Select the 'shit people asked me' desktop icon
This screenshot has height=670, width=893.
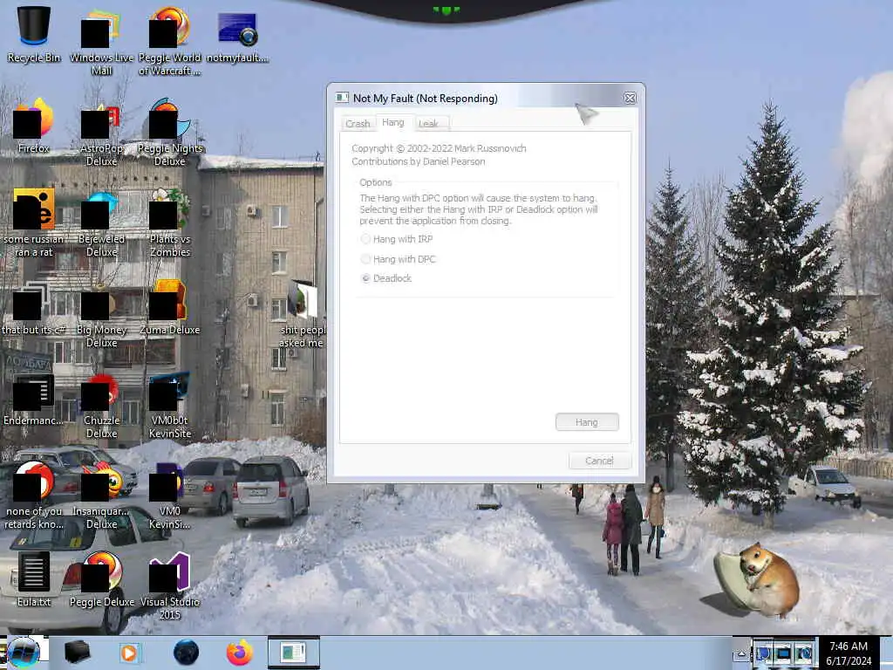pyautogui.click(x=302, y=313)
